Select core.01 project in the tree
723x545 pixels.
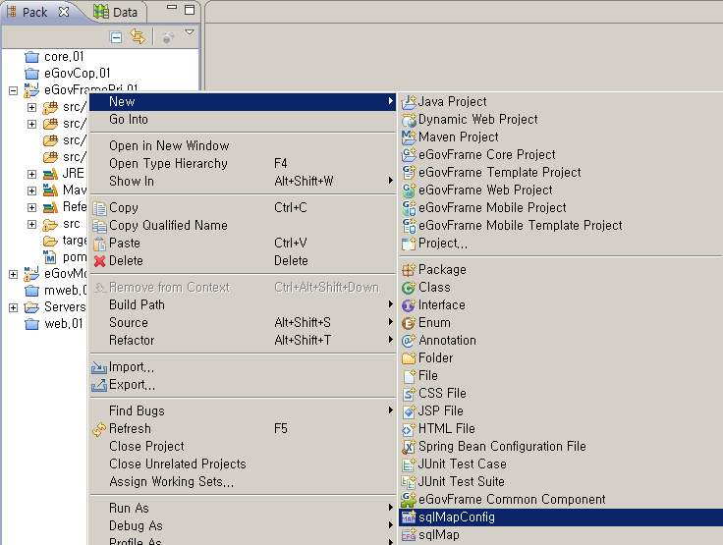(x=63, y=57)
